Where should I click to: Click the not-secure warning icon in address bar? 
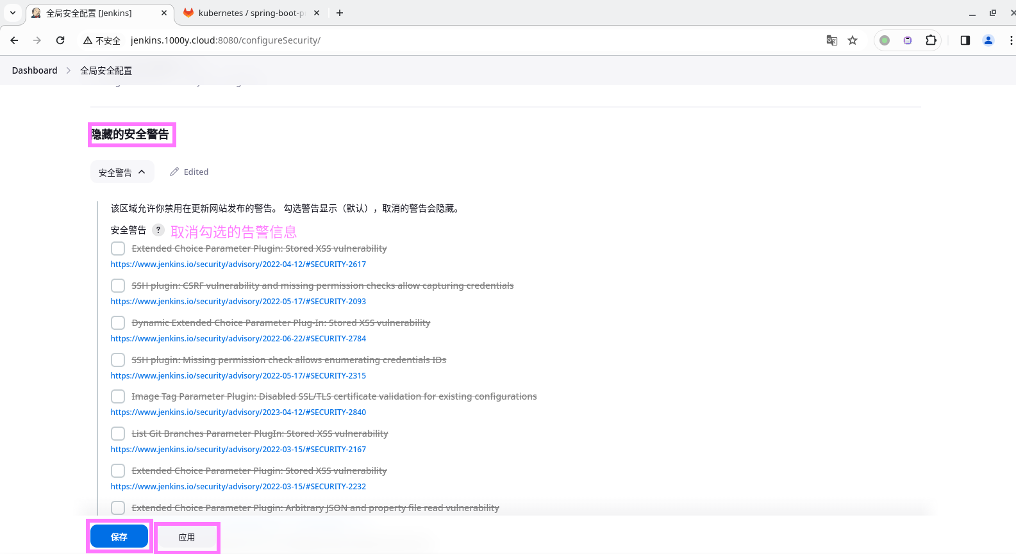pyautogui.click(x=88, y=40)
